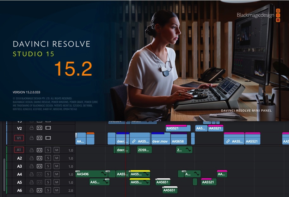The width and height of the screenshot is (289, 197).
Task: Mute the A5 audio track
Action: [x=57, y=182]
